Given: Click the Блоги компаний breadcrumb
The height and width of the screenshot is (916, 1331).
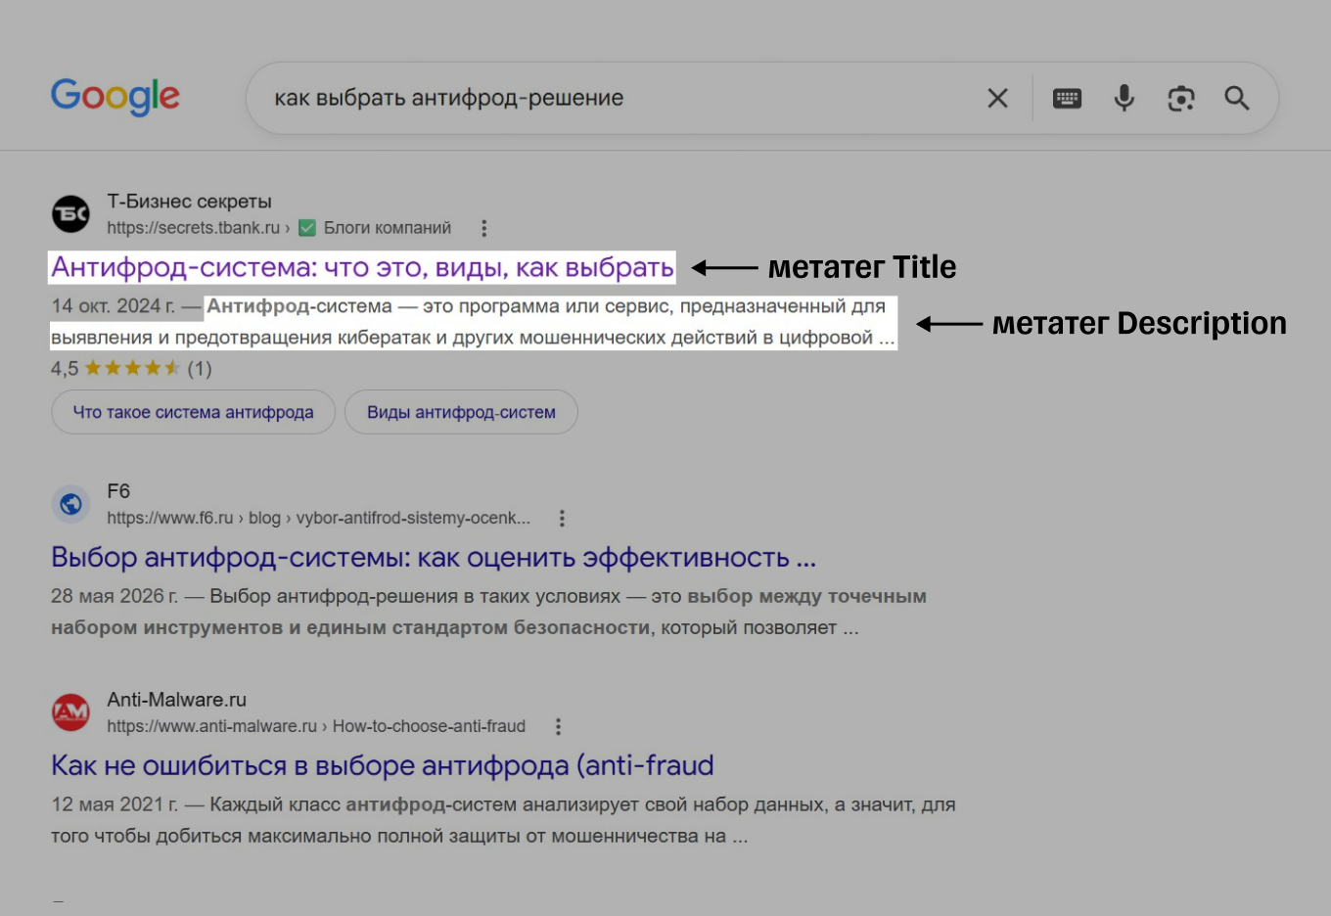Looking at the screenshot, I should [388, 228].
